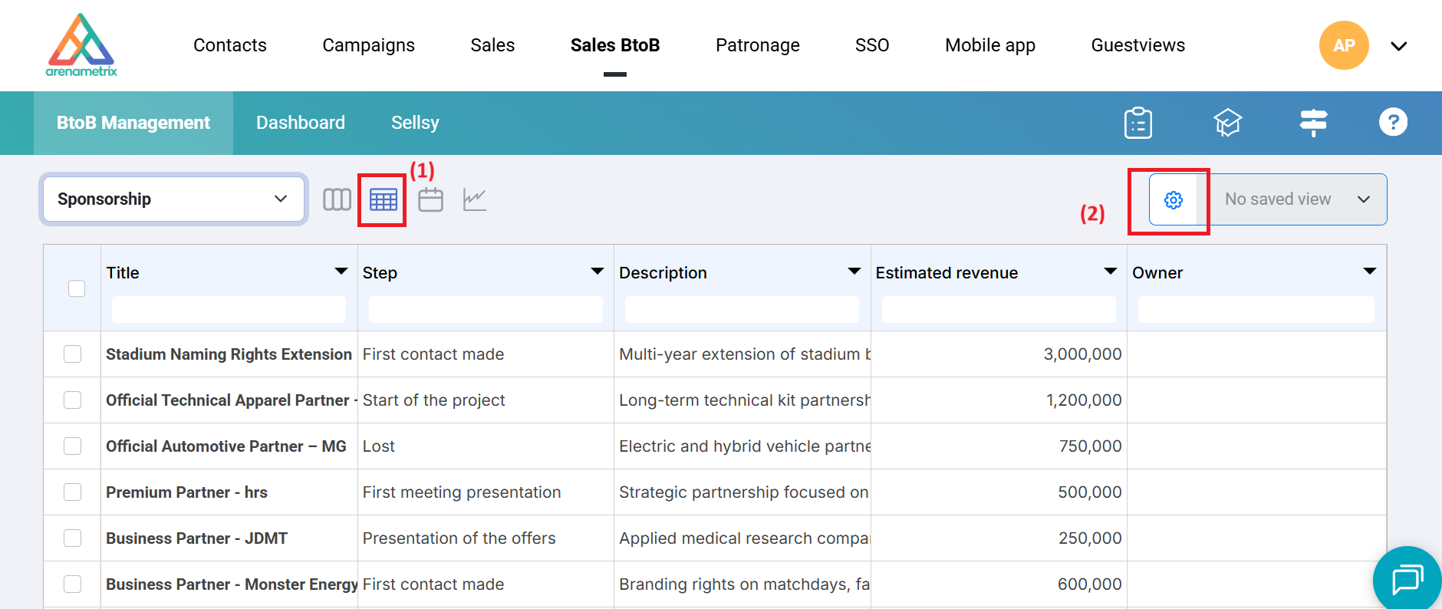This screenshot has height=609, width=1442.
Task: Open the clipboard task list icon
Action: 1137,123
